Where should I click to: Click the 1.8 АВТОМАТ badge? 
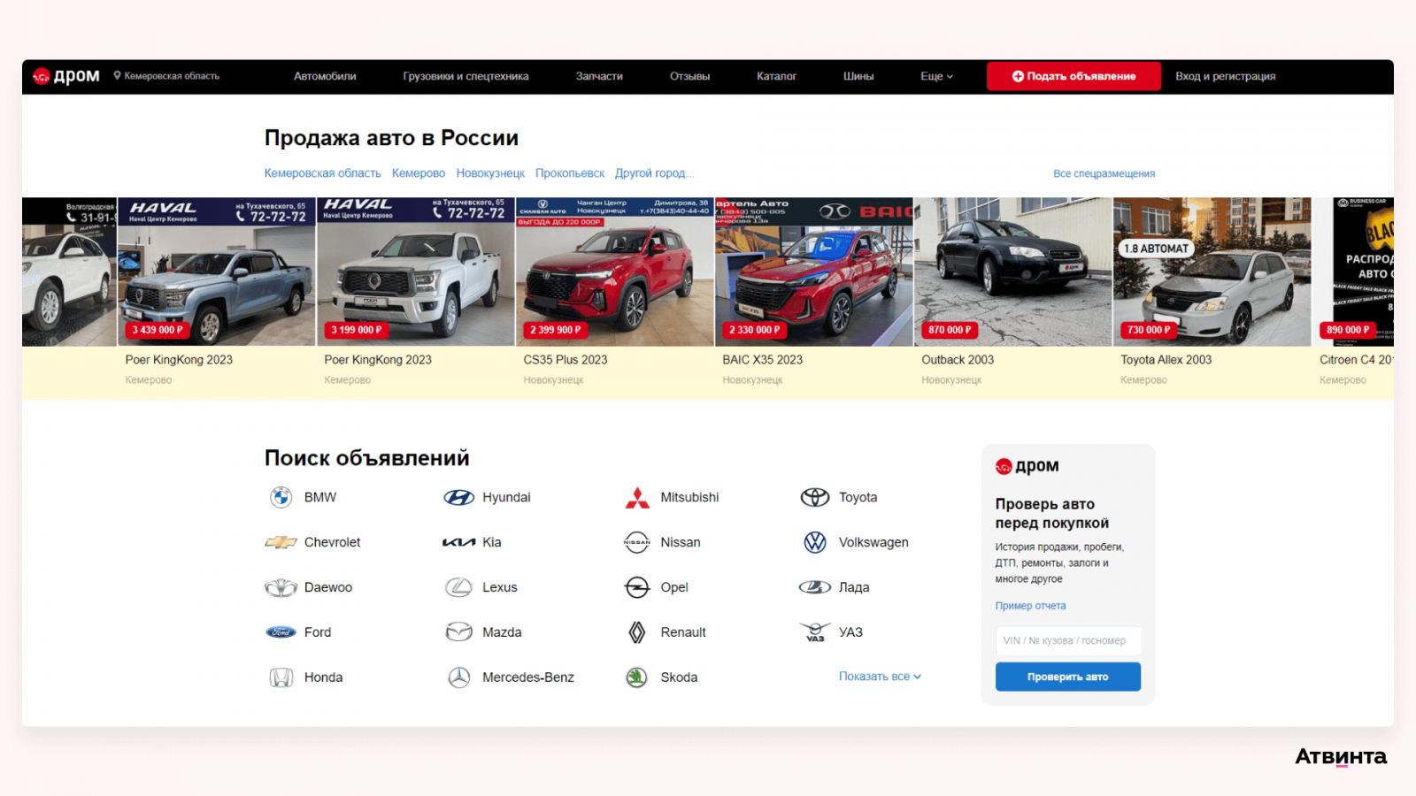pos(1157,249)
